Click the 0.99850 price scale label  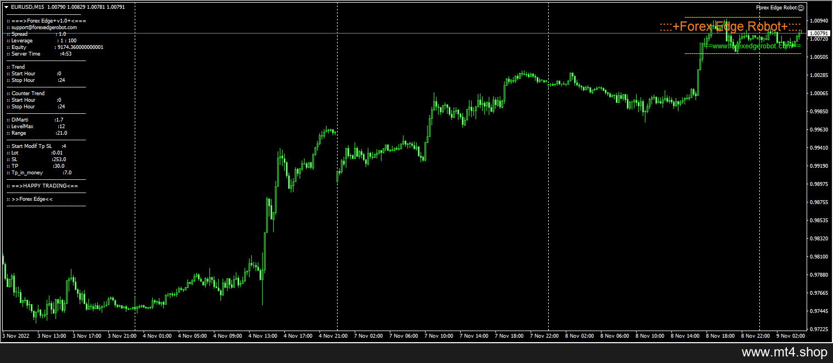(819, 111)
